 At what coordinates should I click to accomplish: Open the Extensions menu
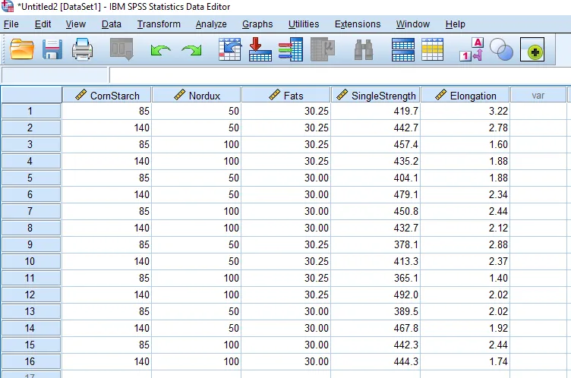point(358,24)
